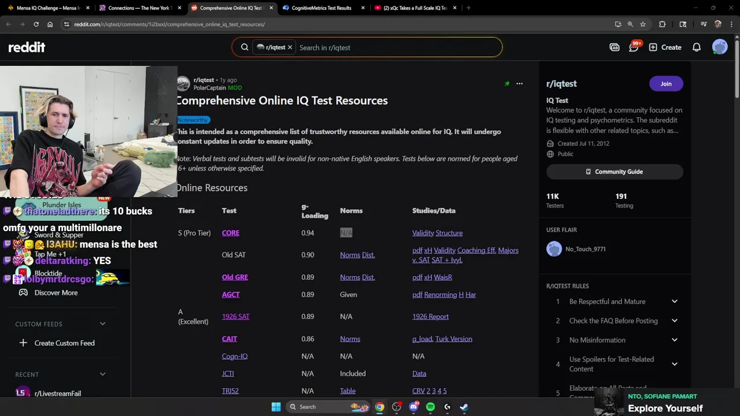Click the Table link for TRI52
The image size is (740, 416).
[x=347, y=391]
